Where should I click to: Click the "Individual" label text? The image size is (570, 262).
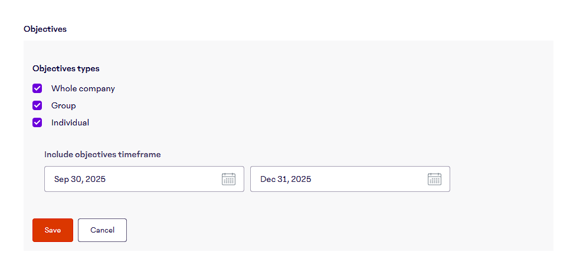coord(70,122)
